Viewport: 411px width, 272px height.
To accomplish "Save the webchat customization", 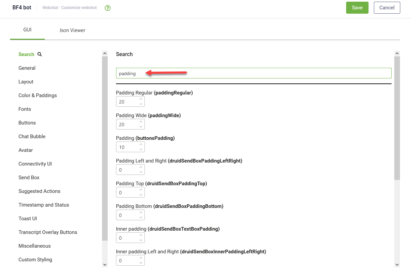I will [357, 7].
